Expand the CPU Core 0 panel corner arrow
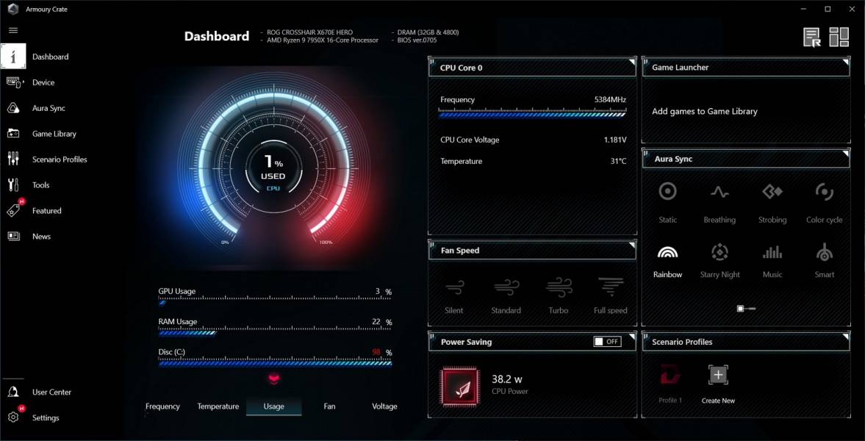 tap(631, 62)
